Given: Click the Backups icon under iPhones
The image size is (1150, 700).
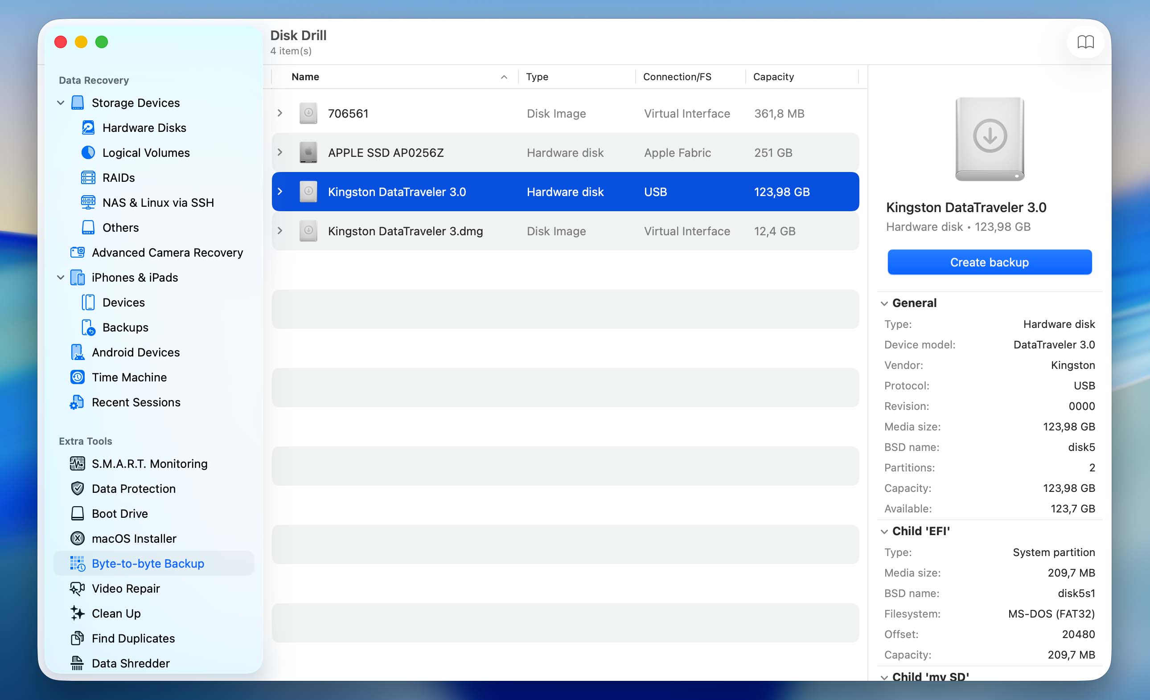Looking at the screenshot, I should 88,327.
